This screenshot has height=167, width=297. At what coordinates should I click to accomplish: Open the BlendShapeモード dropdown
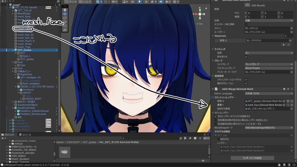pyautogui.click(x=269, y=128)
